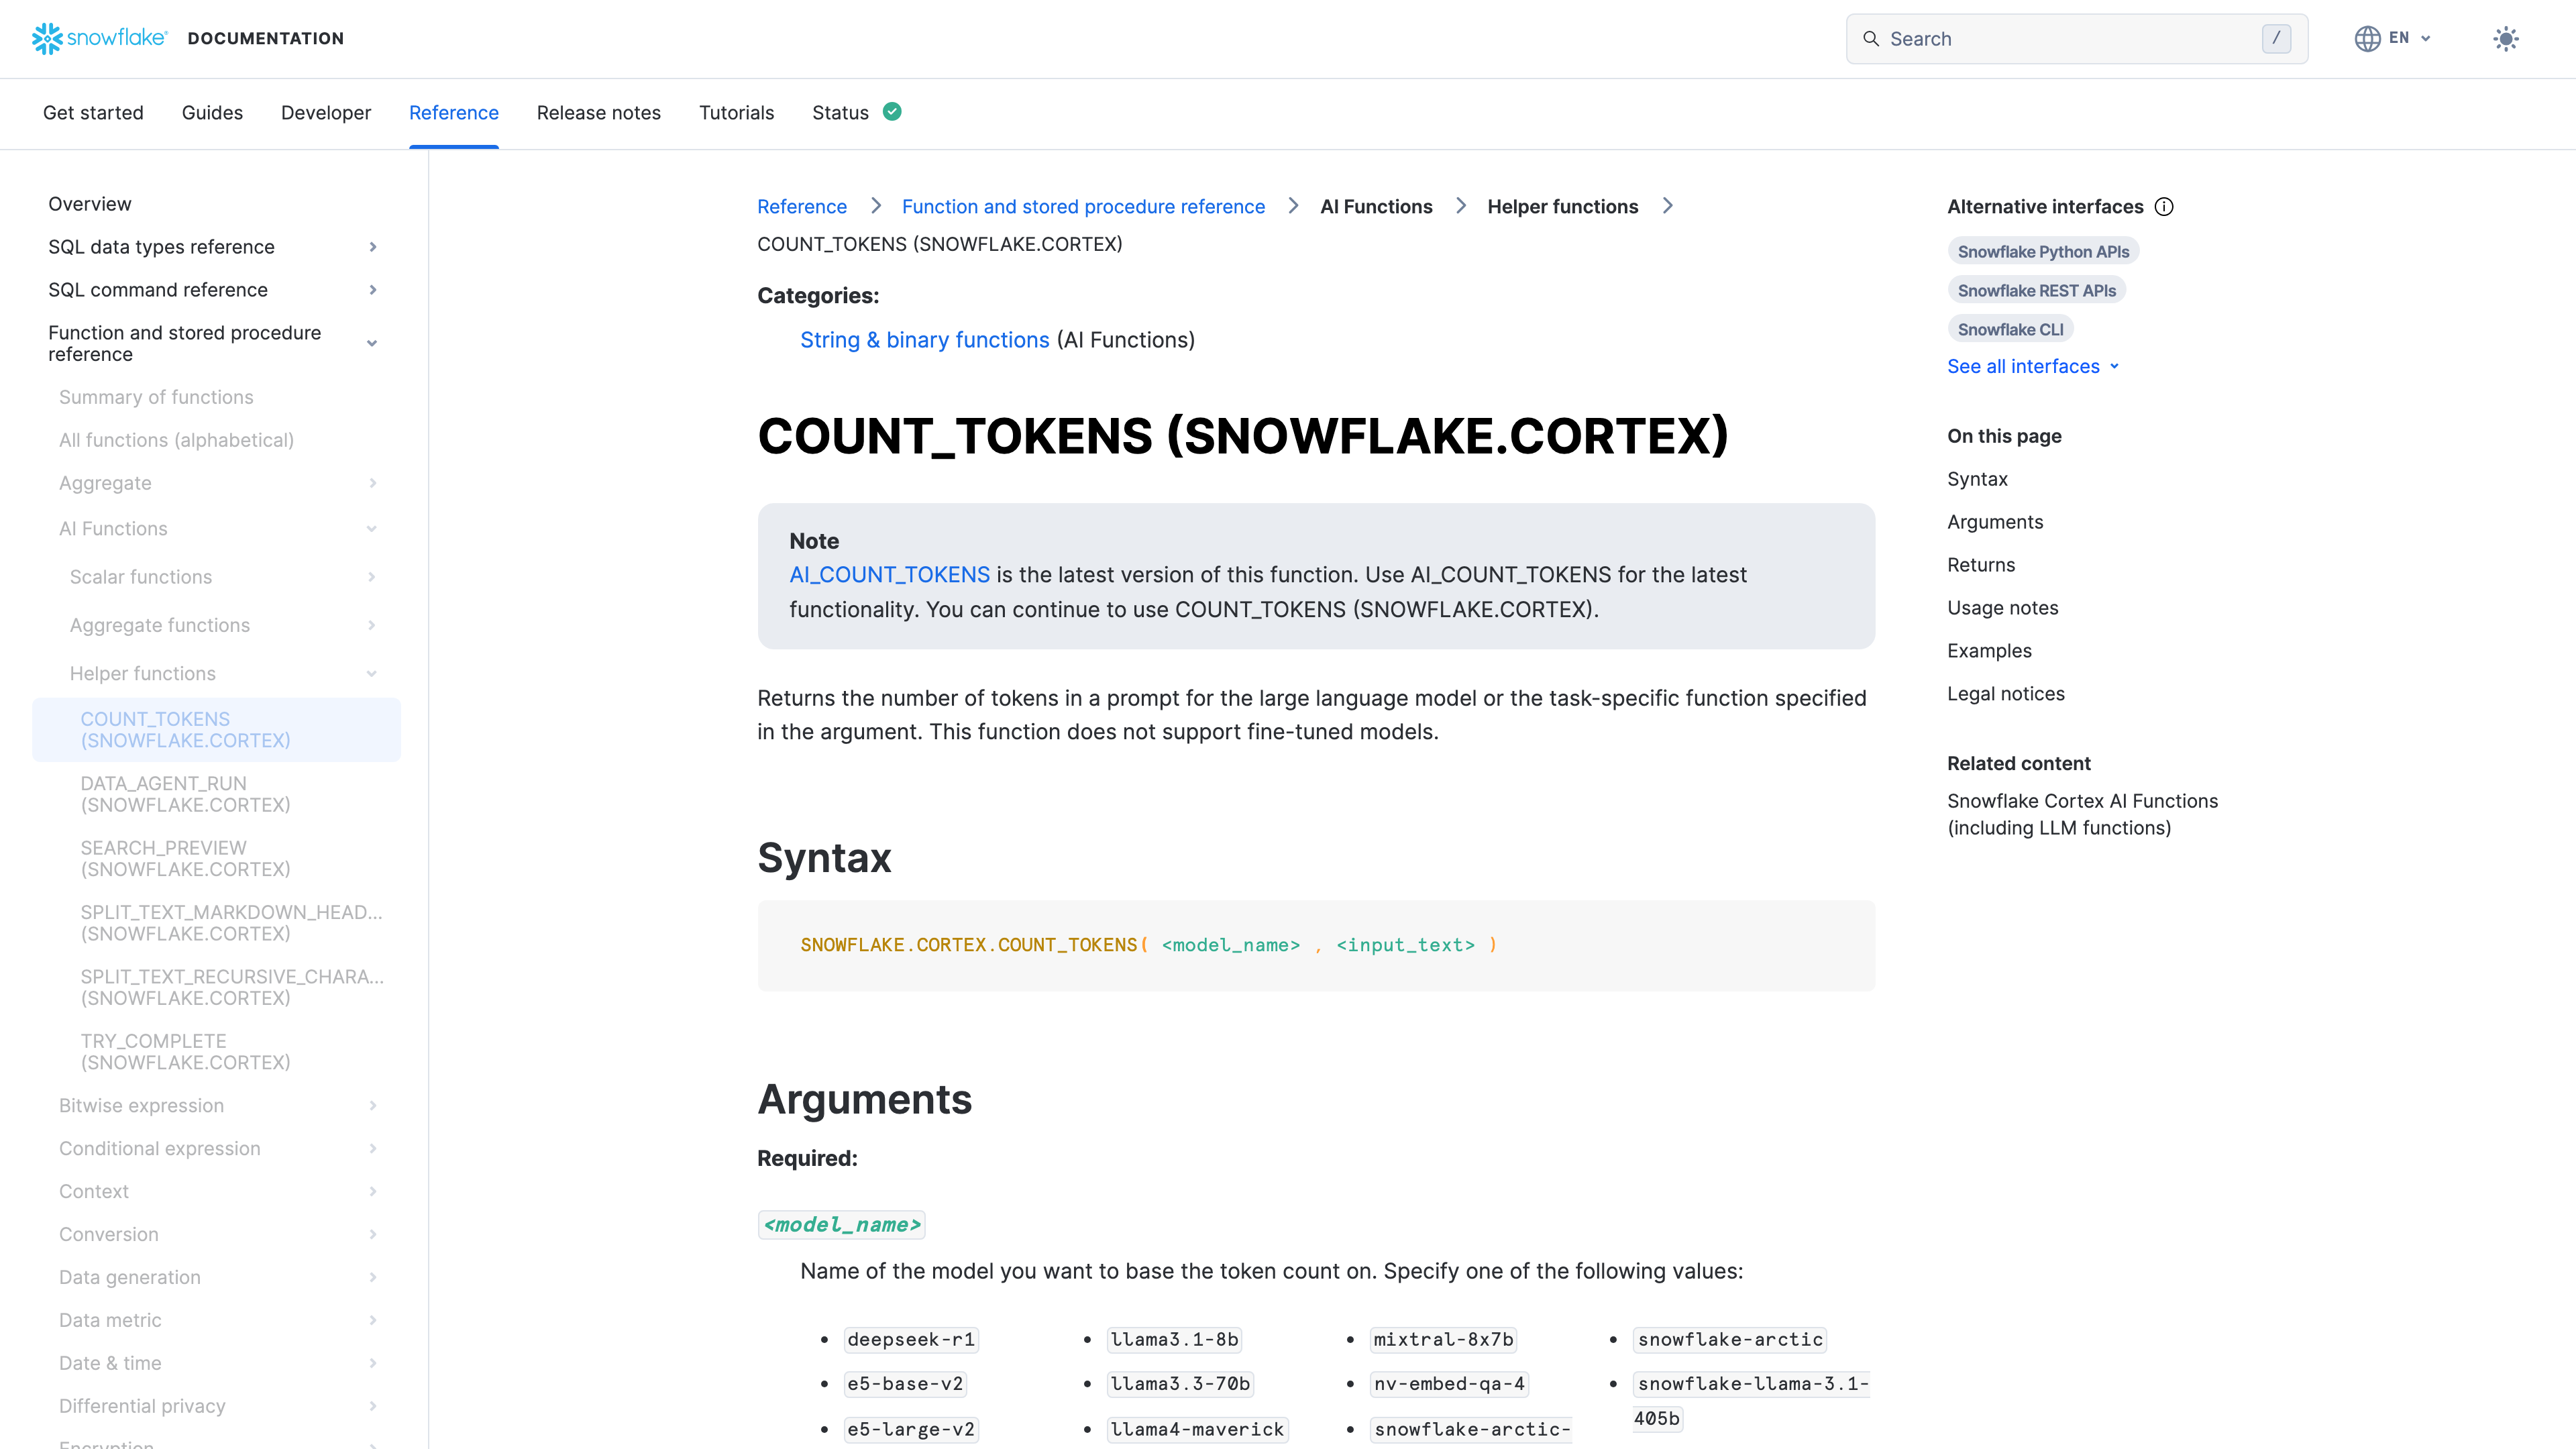
Task: Switch to the Tutorials tab
Action: click(x=736, y=113)
